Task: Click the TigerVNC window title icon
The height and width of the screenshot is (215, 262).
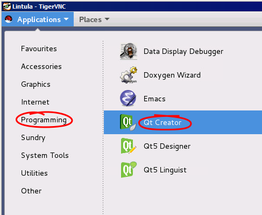Action: coord(7,6)
